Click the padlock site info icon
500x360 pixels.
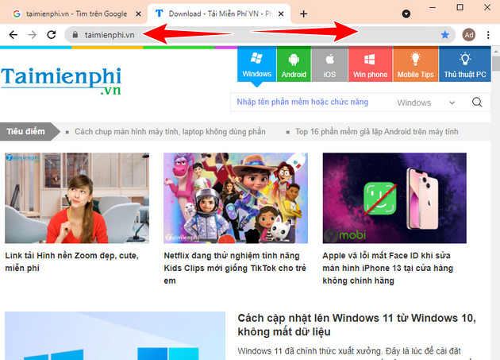[x=75, y=34]
